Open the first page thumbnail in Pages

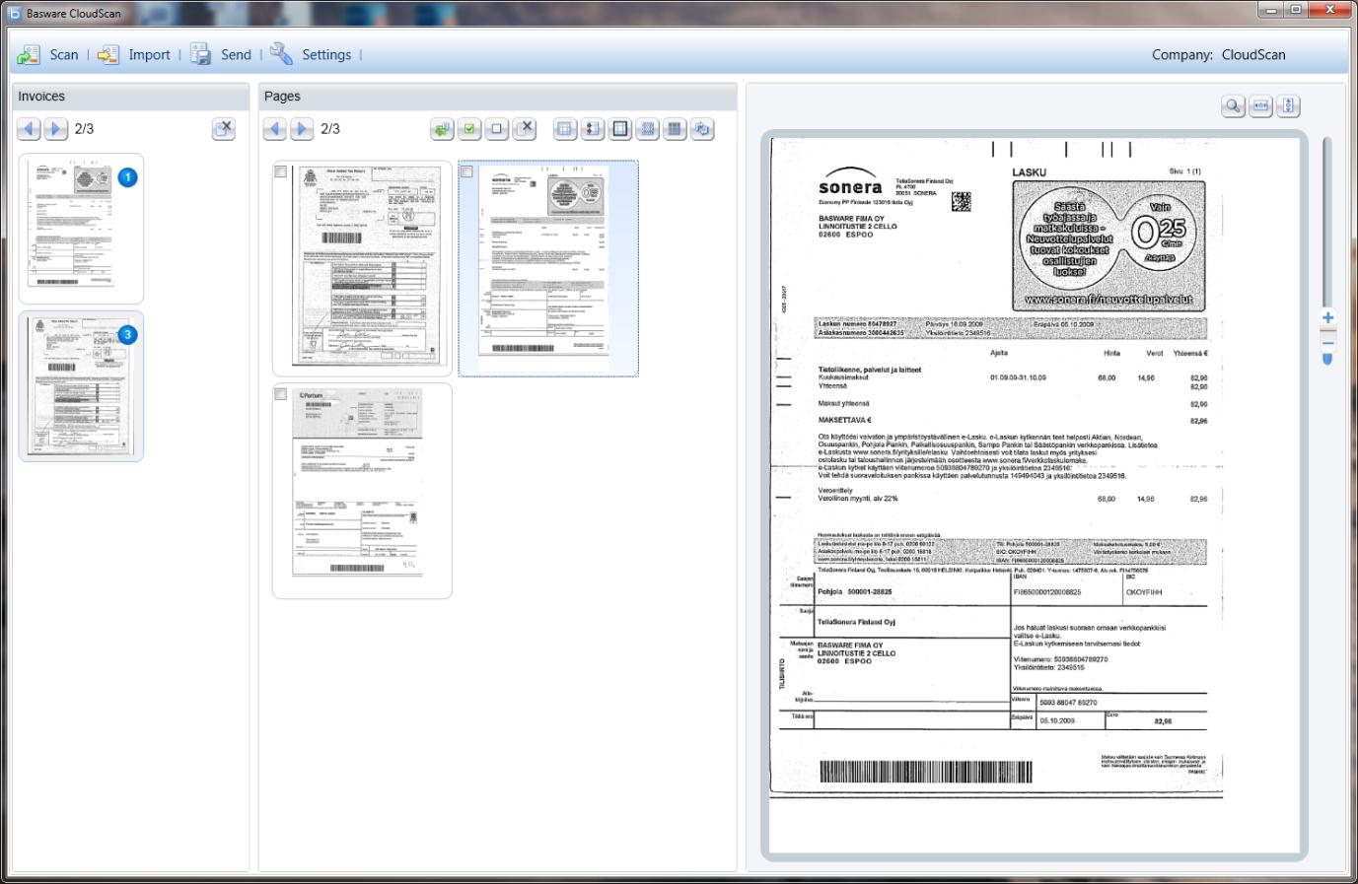tap(362, 269)
